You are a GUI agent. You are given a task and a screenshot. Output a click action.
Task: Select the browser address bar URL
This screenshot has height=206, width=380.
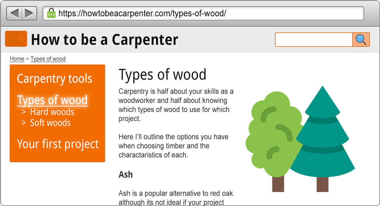point(142,13)
